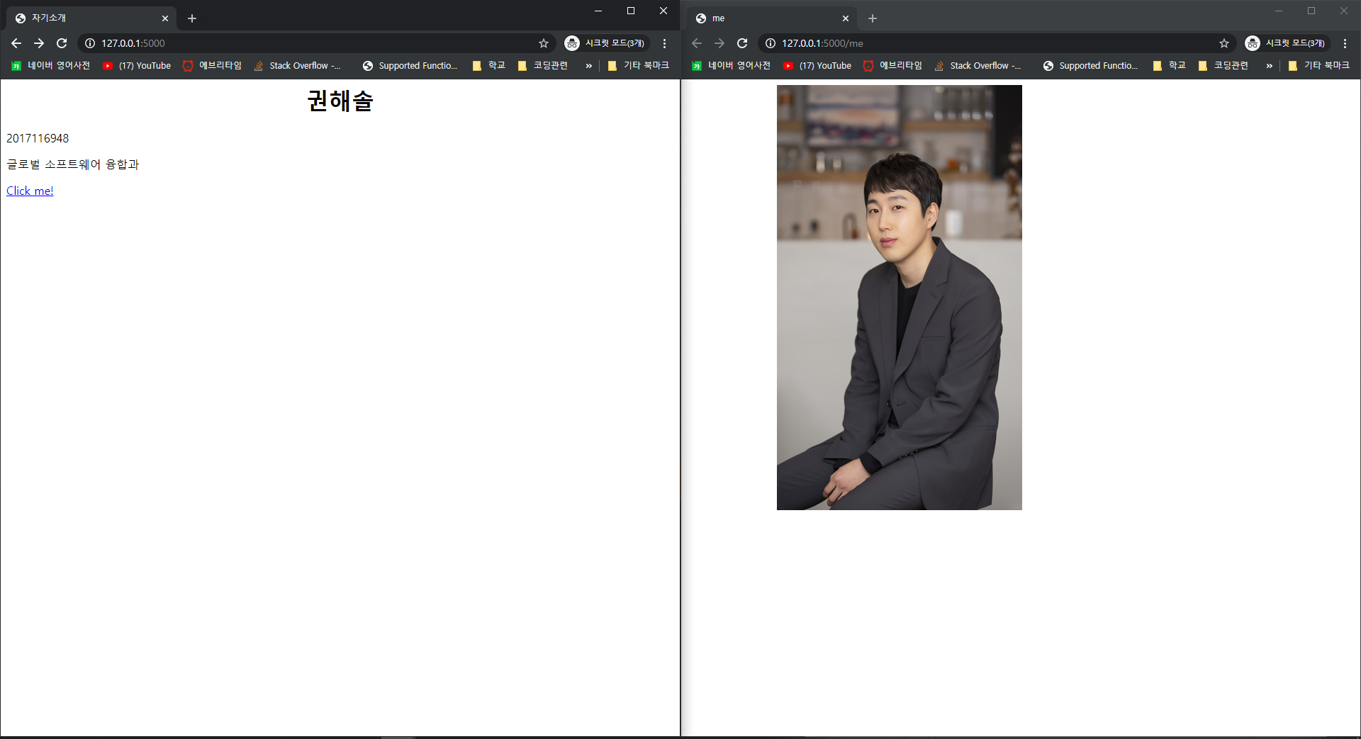Follow the Click me! hyperlink

[29, 190]
